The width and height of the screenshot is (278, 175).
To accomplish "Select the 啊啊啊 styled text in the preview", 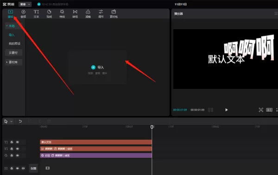I will [249, 47].
